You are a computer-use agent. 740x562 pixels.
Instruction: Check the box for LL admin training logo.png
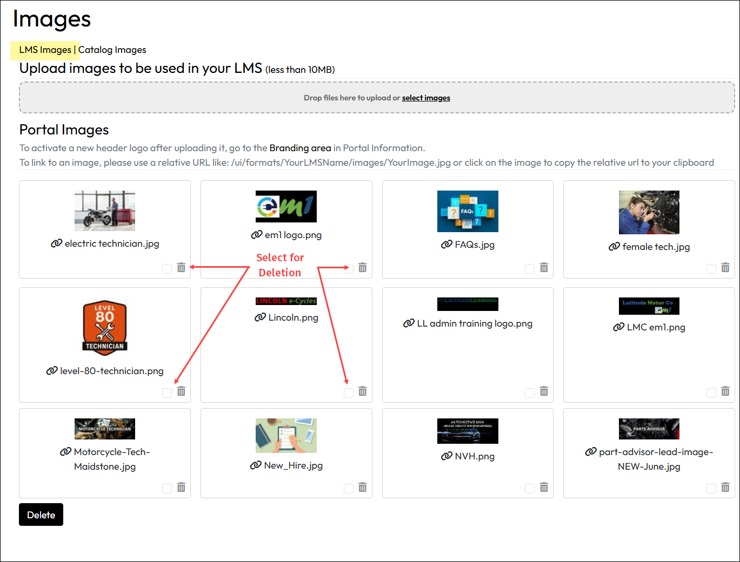coord(530,392)
